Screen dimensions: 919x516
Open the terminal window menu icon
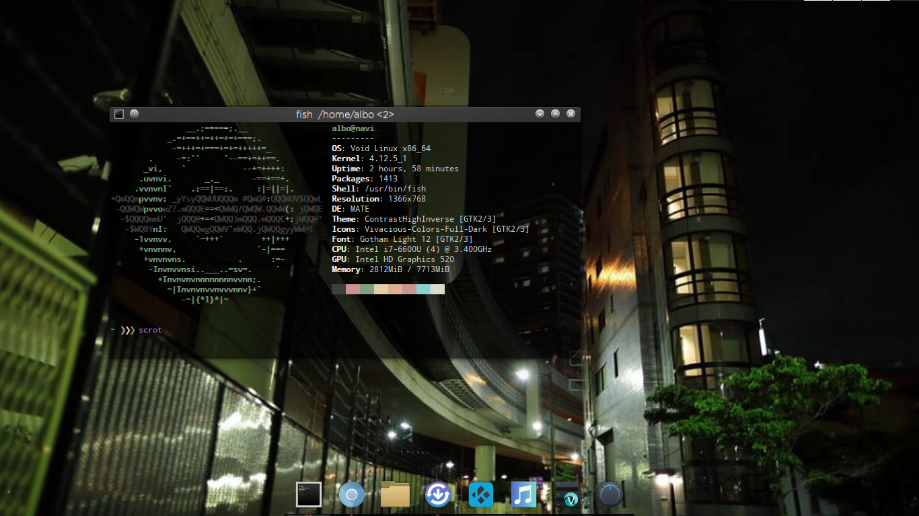coord(119,114)
